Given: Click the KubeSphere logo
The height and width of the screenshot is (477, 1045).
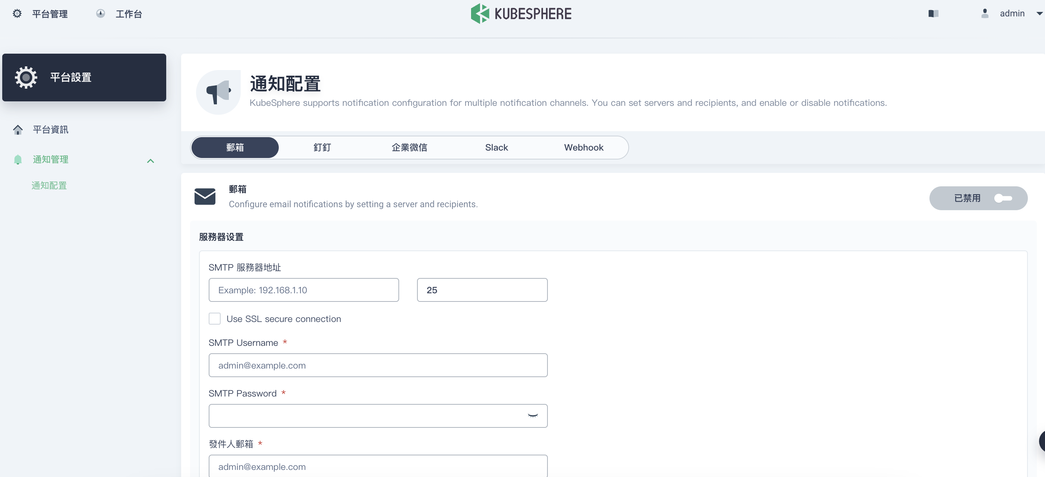Looking at the screenshot, I should [521, 14].
